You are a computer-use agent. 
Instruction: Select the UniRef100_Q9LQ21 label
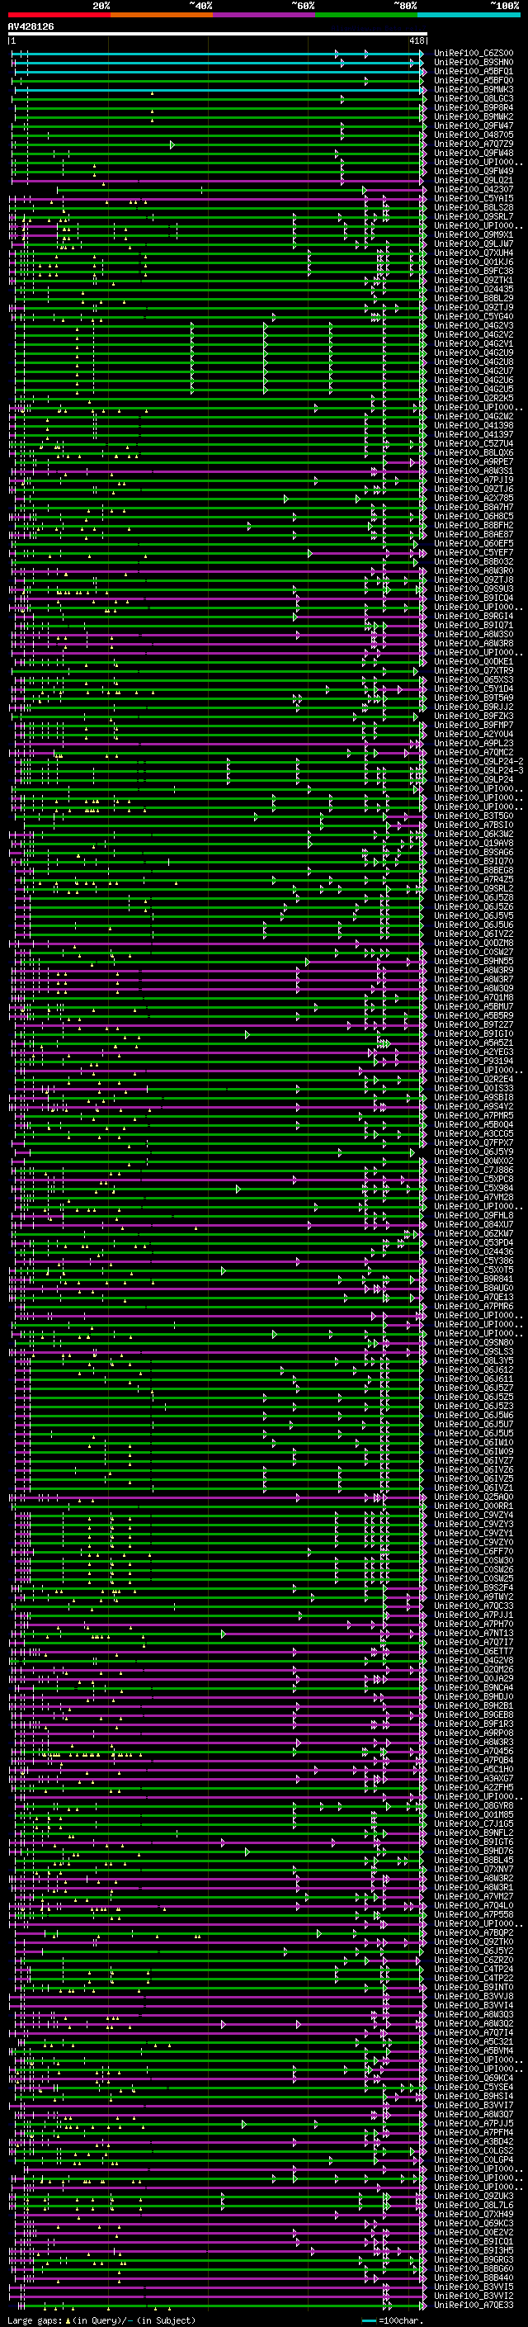click(x=474, y=180)
